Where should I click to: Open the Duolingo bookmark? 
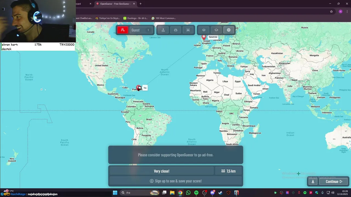(135, 18)
